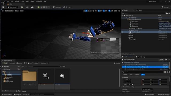Open the viewport options hamburger menu
The width and height of the screenshot is (171, 96).
coord(3,11)
